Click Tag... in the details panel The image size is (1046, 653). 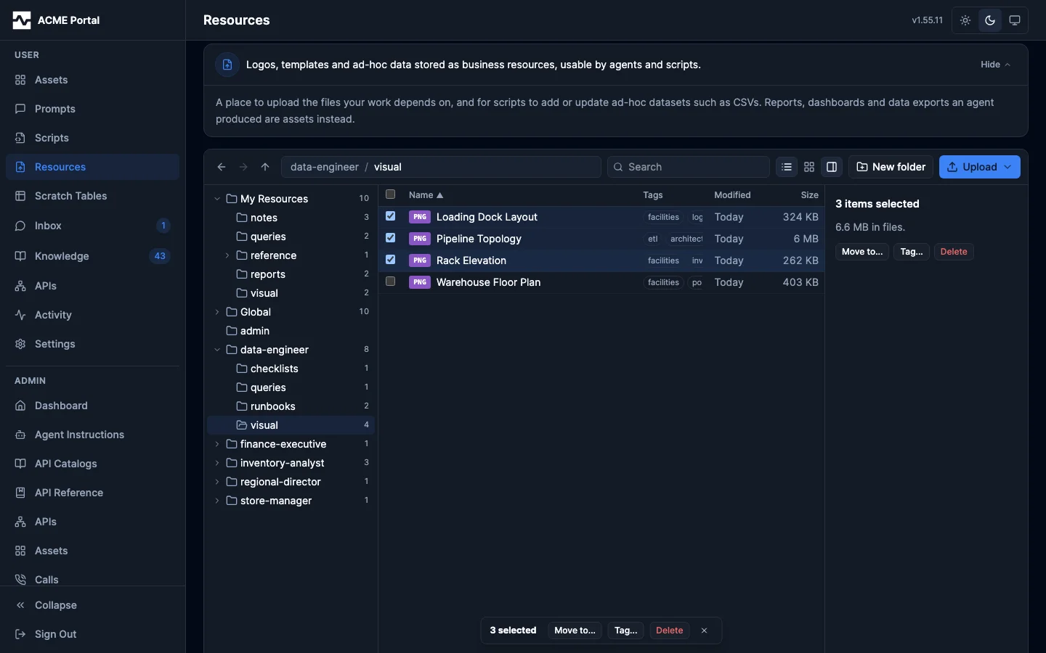912,252
